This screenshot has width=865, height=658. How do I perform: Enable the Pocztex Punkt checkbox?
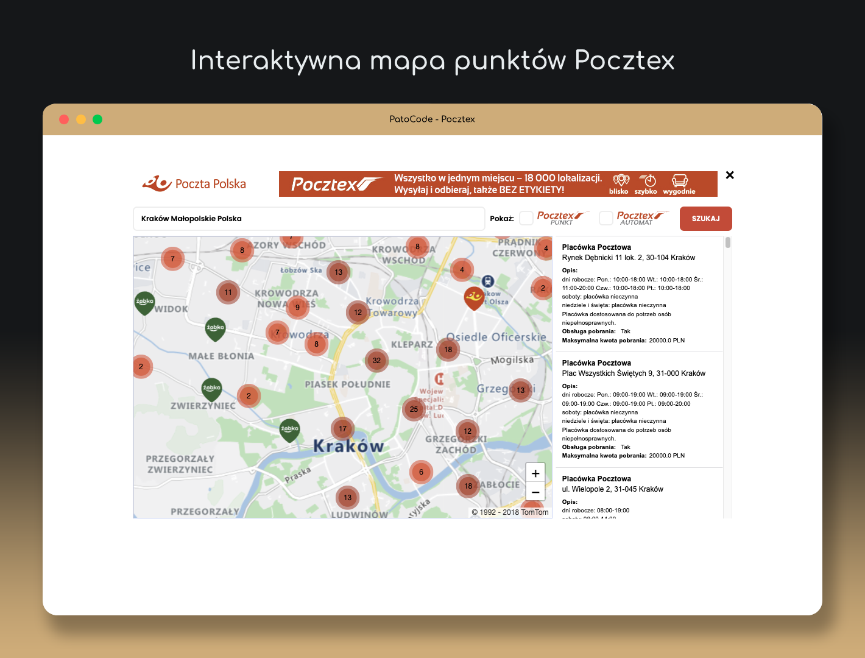point(526,218)
